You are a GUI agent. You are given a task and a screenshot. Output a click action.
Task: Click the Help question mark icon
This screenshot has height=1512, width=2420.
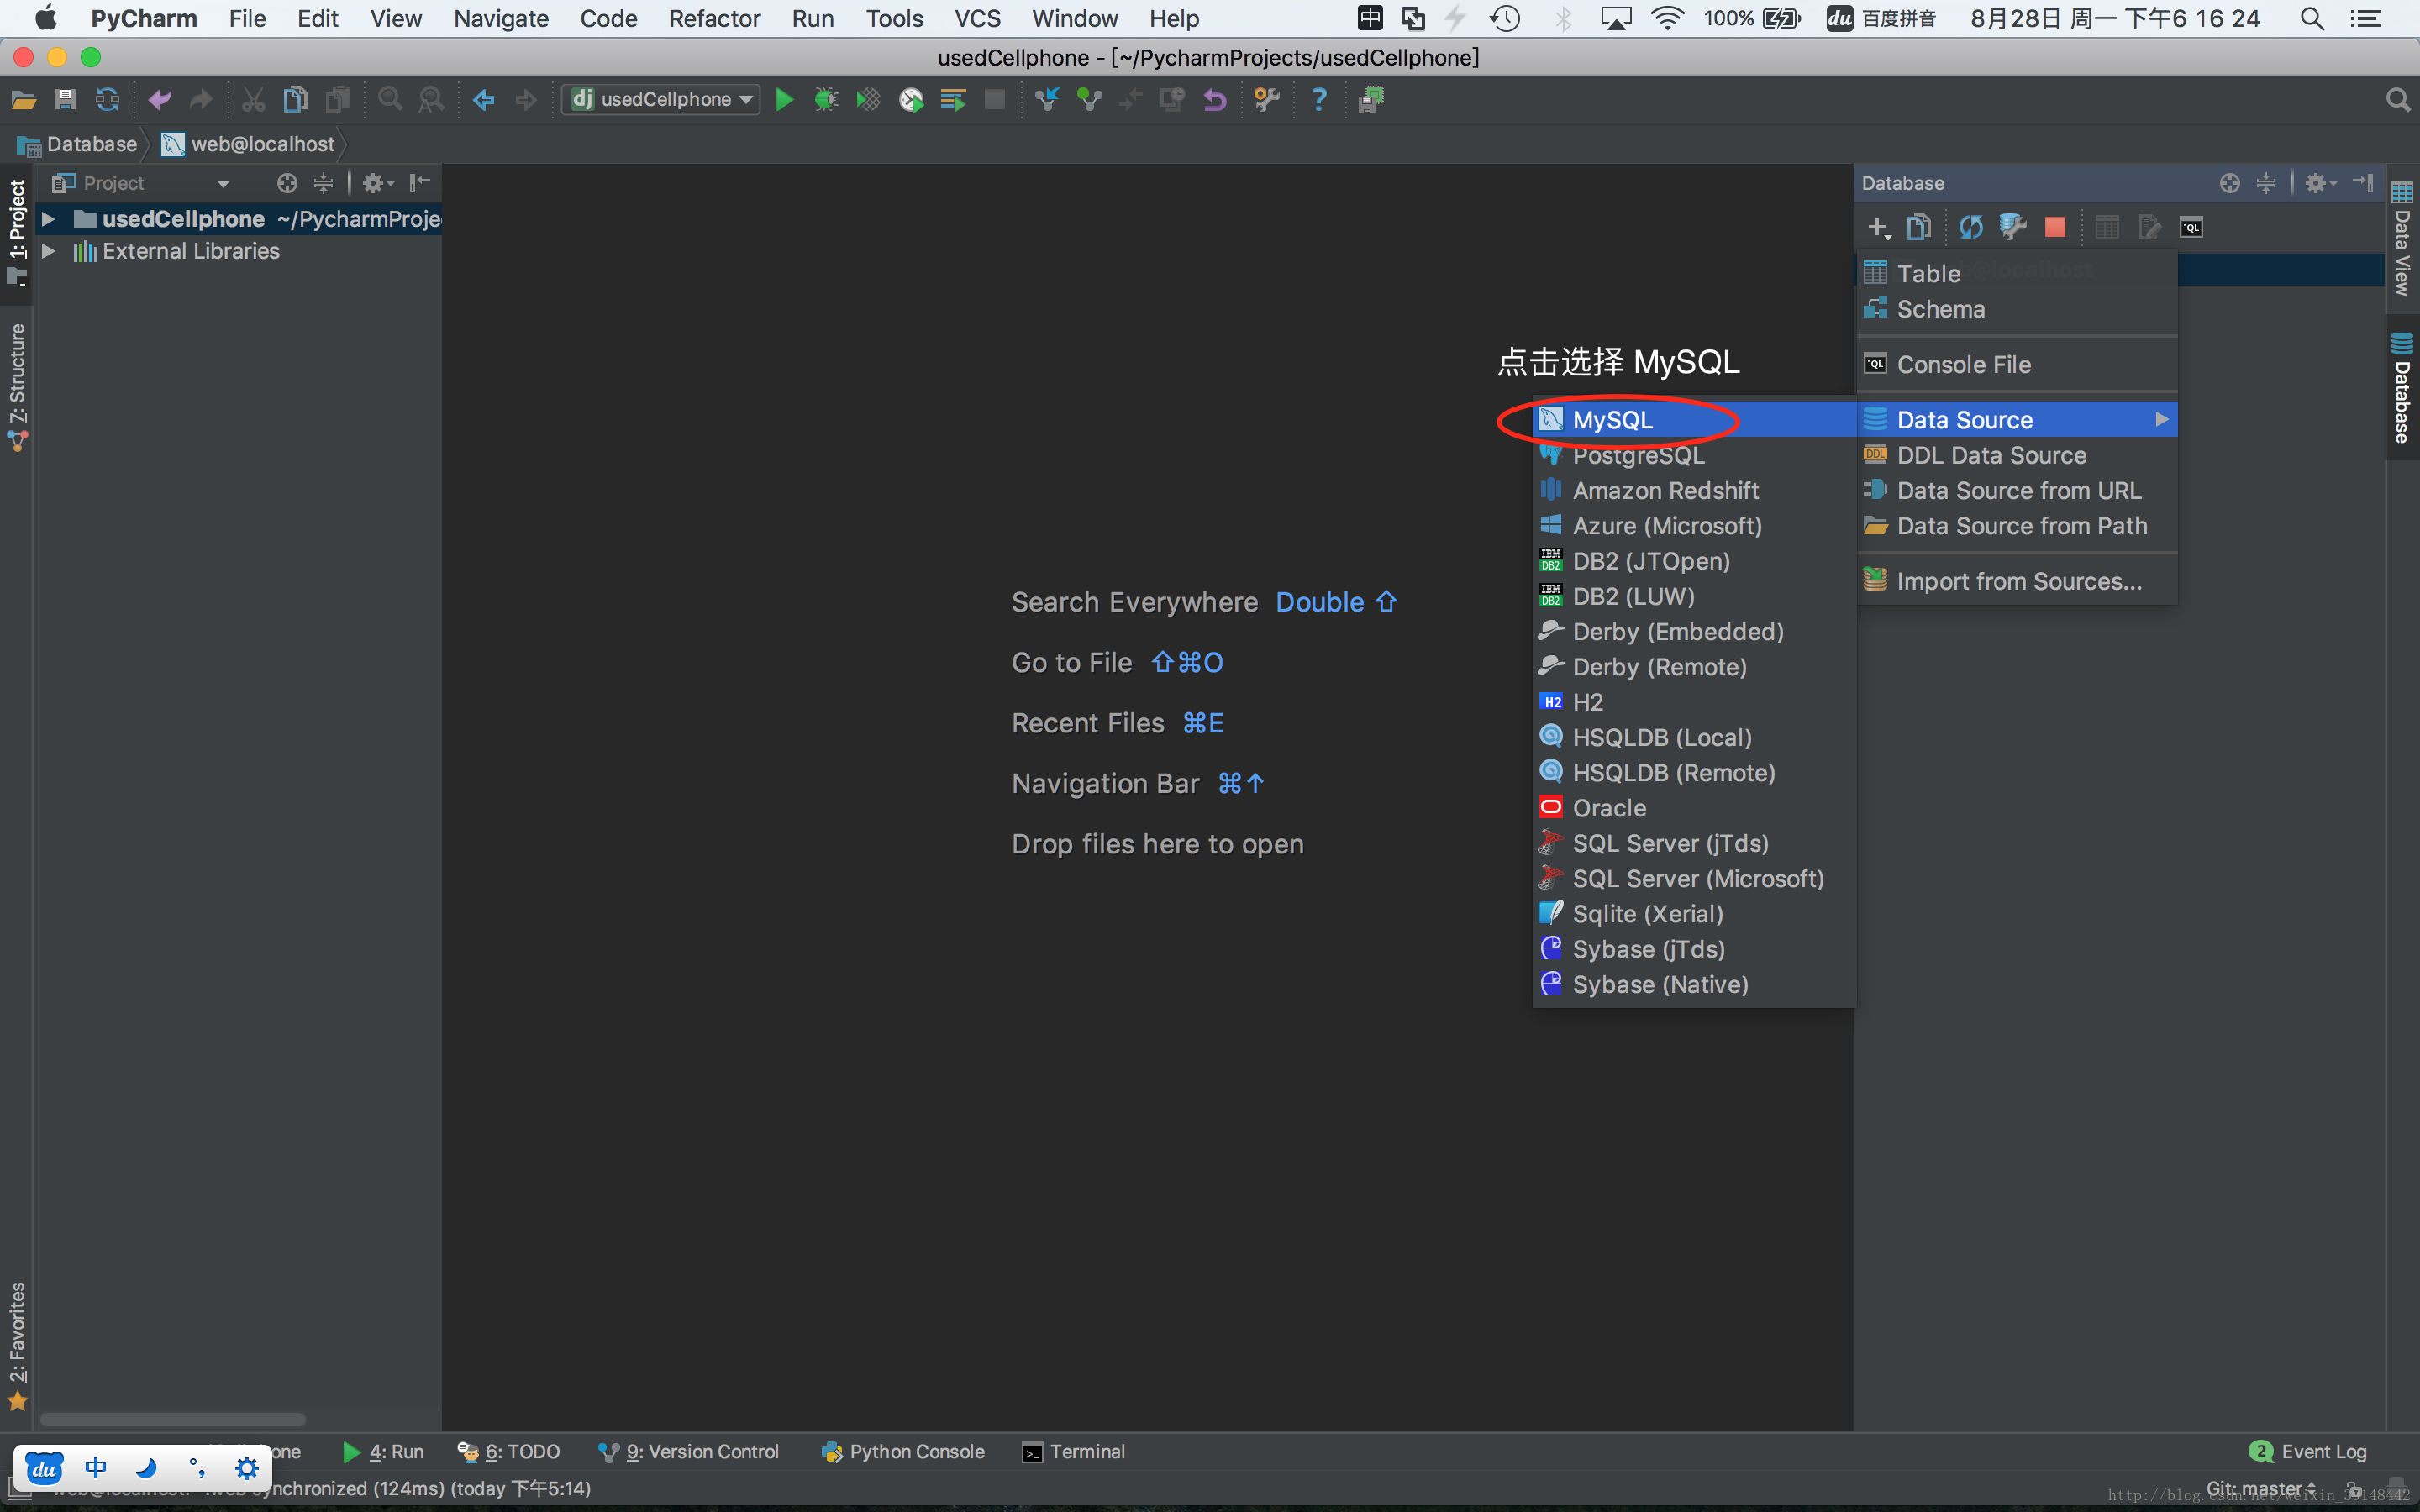(1319, 99)
